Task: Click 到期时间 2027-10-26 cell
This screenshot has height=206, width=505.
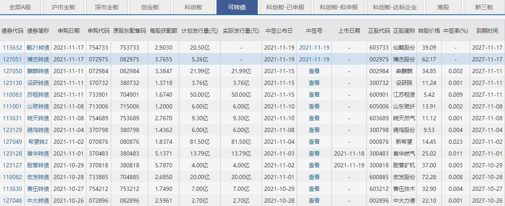Action: click(487, 201)
